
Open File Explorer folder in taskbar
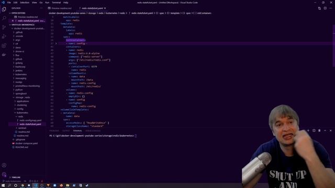[x=68, y=185]
